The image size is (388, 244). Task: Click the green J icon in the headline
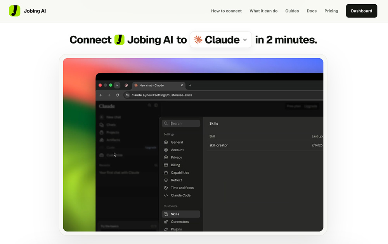coord(119,40)
